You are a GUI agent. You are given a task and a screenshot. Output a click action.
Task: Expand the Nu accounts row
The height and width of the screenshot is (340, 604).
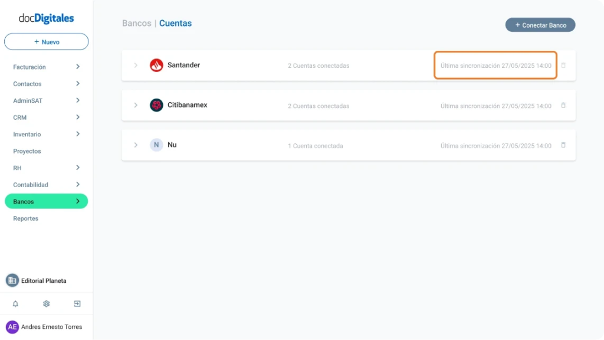(136, 145)
